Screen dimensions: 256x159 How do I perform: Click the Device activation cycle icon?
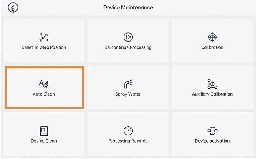[212, 131]
